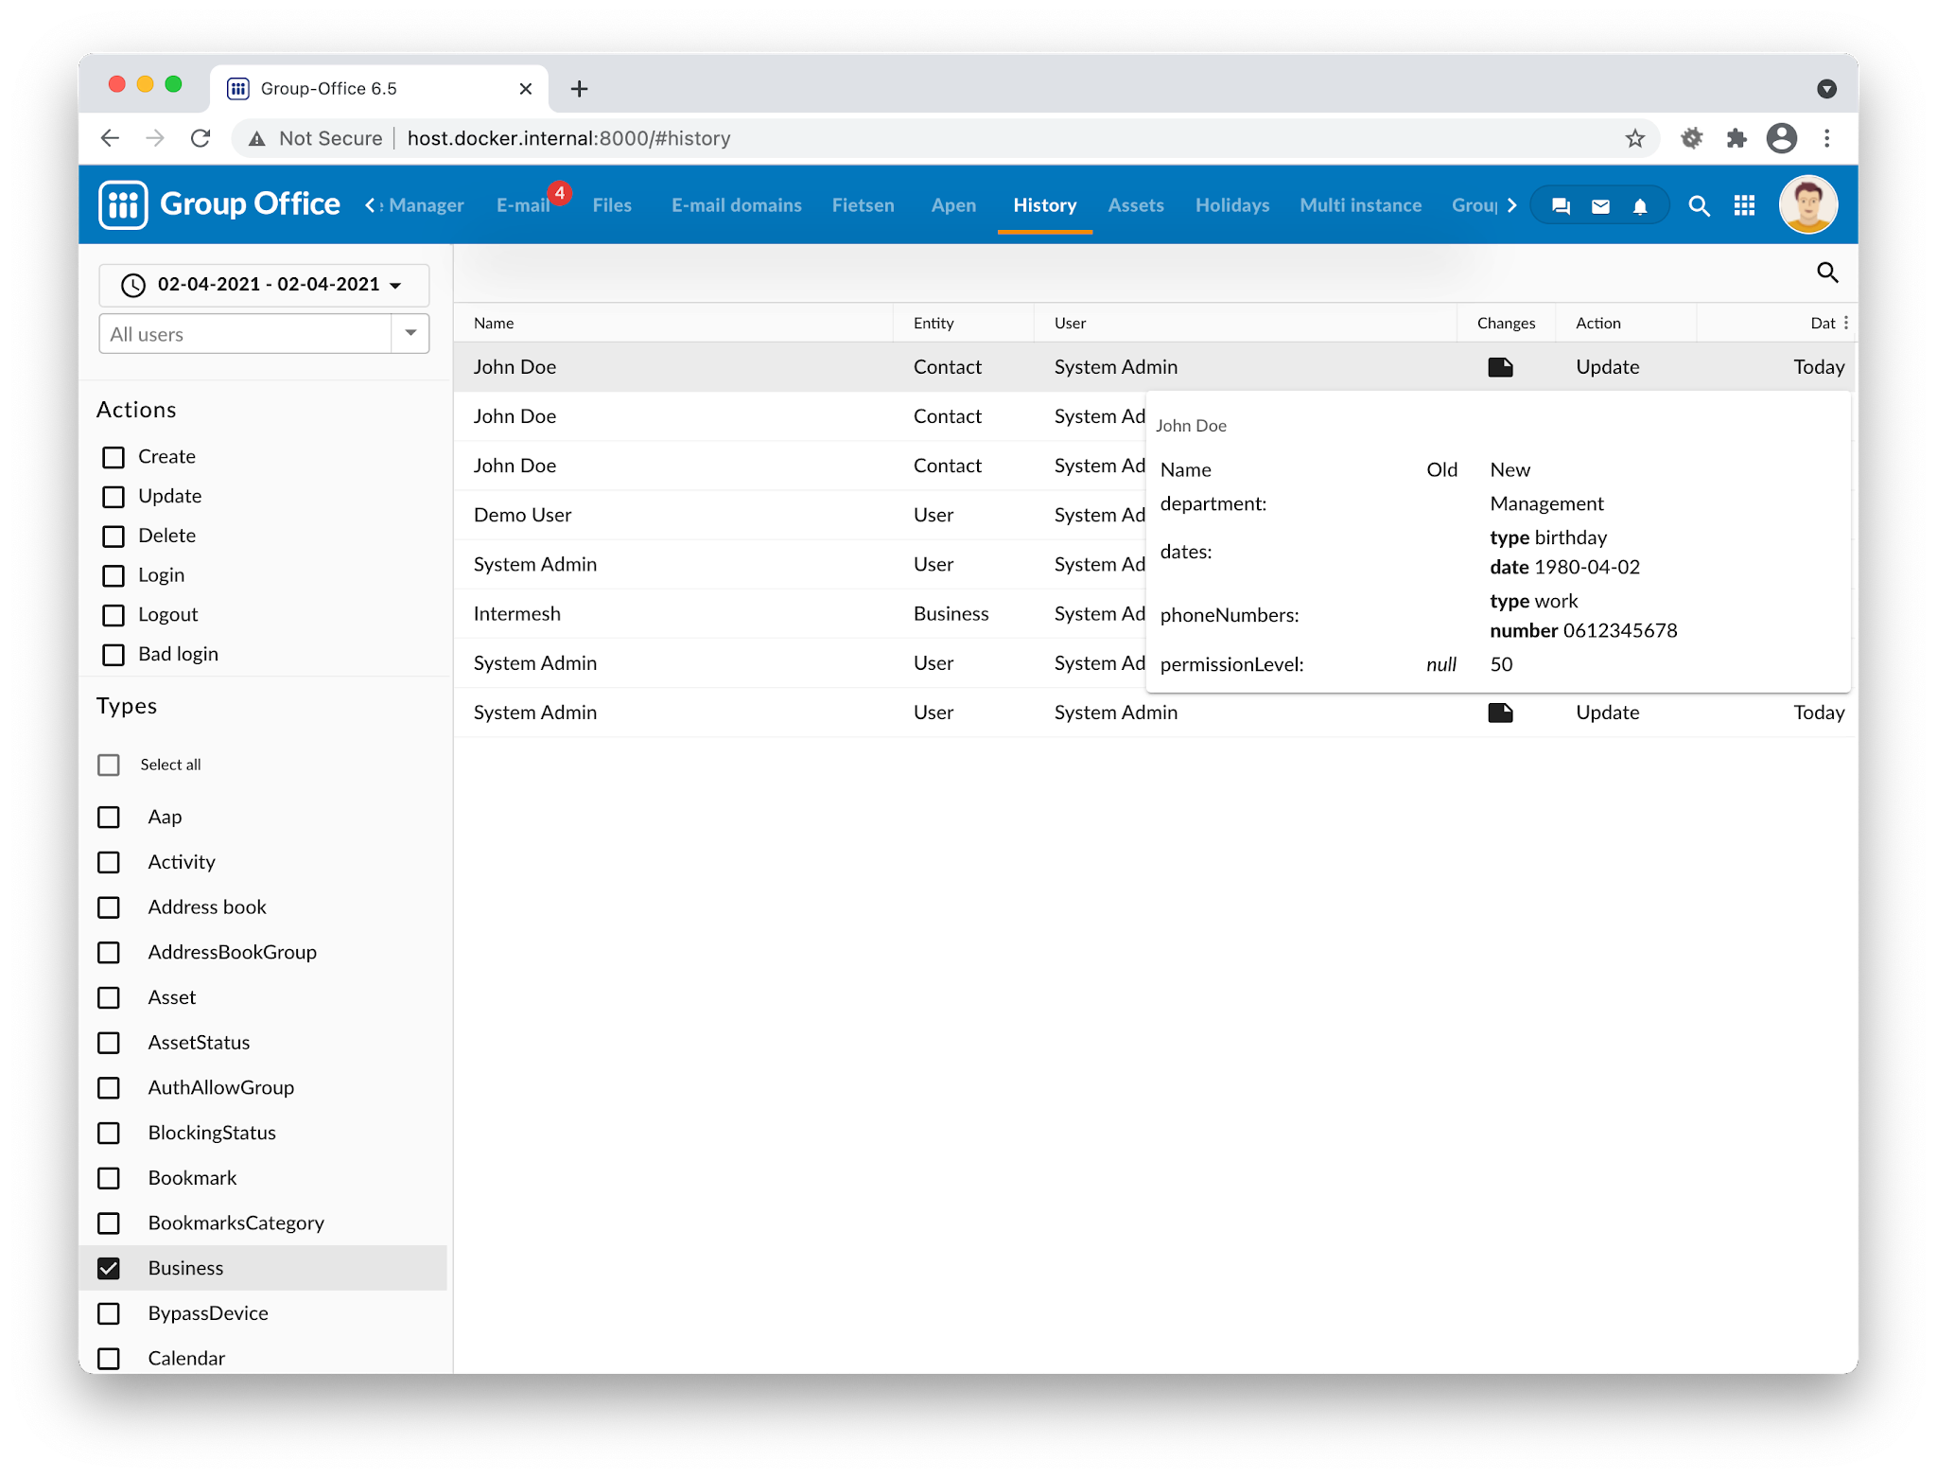Viewport: 1937px width, 1478px height.
Task: Uncheck the Business type checkbox
Action: (110, 1268)
